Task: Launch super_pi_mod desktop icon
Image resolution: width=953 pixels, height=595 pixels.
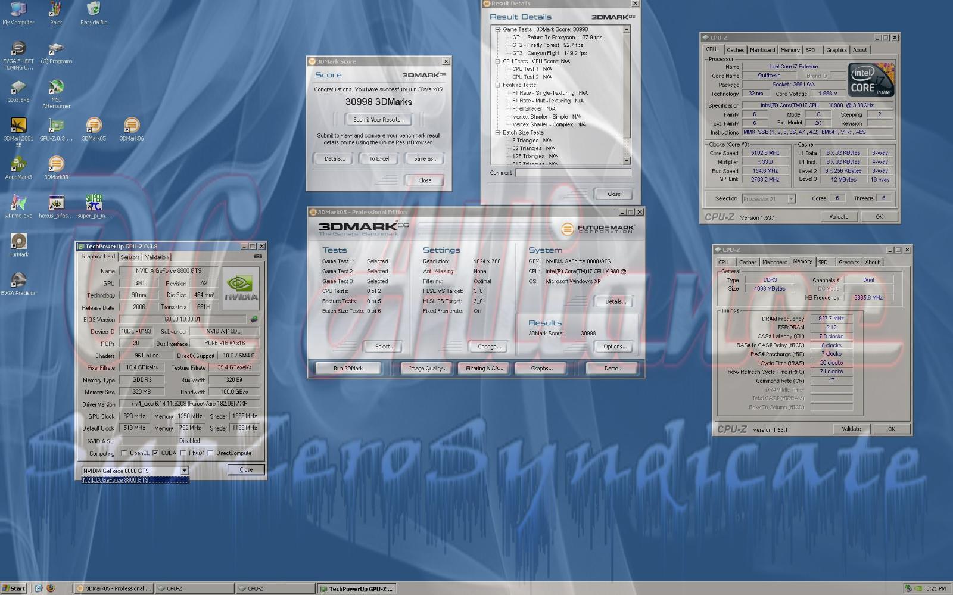Action: point(94,207)
